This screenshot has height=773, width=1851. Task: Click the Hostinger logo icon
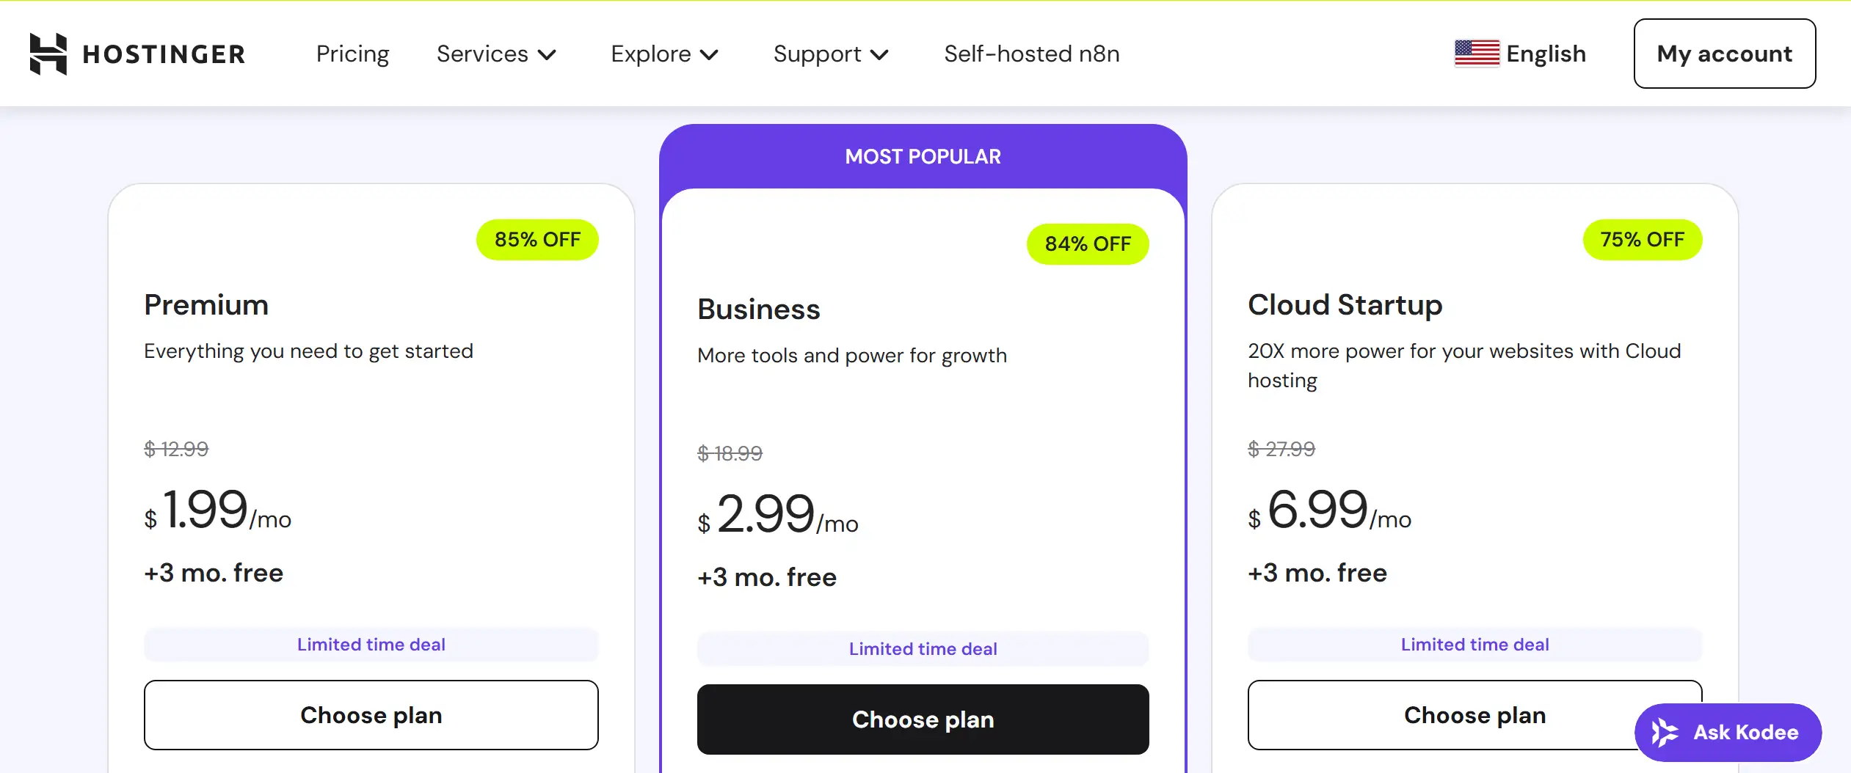(48, 54)
